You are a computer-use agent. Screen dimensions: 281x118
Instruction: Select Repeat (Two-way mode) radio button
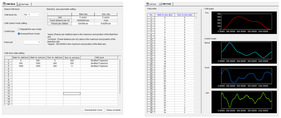coord(19,29)
